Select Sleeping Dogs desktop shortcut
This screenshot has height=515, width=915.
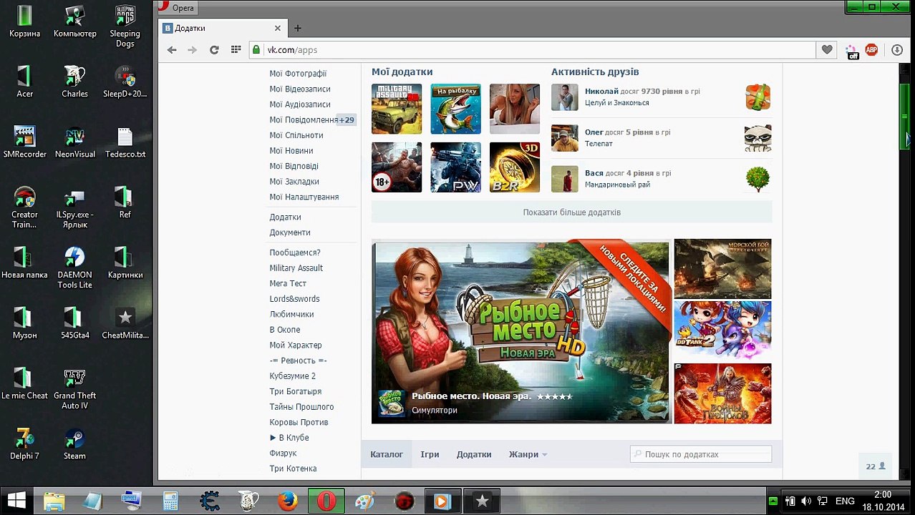click(125, 26)
